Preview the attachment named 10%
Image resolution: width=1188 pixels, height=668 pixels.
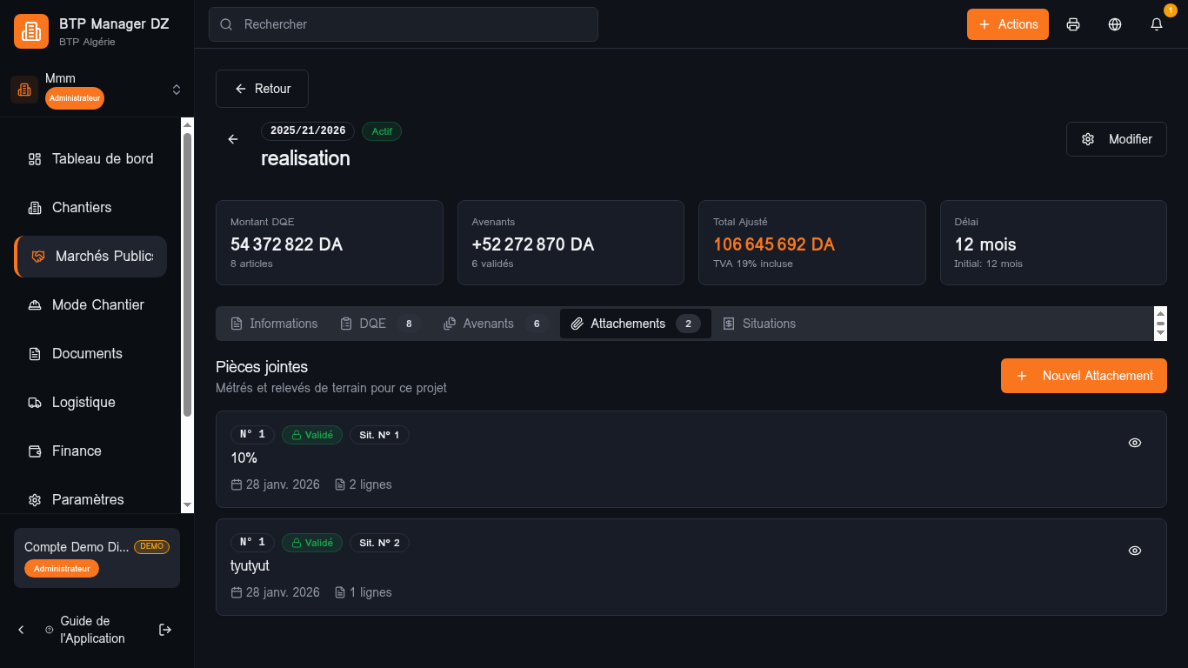tap(1134, 443)
